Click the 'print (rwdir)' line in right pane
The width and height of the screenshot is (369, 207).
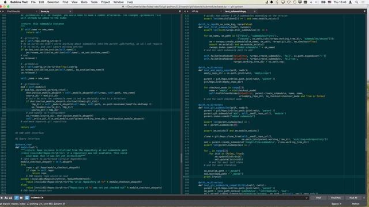click(x=213, y=177)
